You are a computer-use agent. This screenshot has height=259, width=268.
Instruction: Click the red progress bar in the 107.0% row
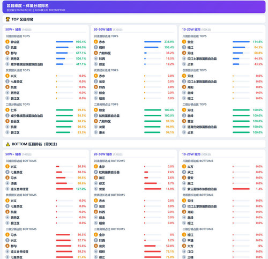(x=64, y=189)
